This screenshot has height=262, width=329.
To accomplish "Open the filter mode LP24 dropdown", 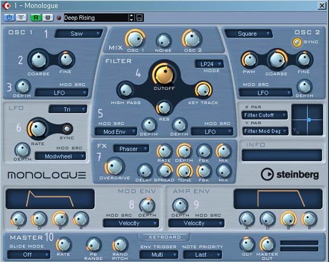I will point(209,64).
